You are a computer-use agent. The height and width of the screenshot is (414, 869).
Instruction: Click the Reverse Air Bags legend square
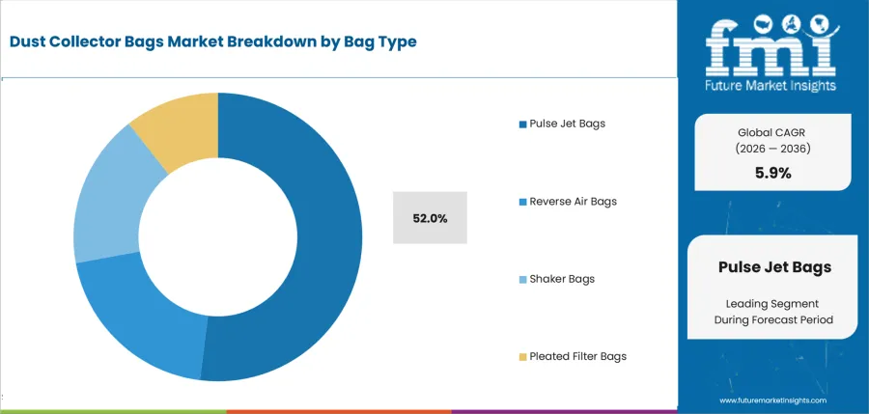coord(522,203)
